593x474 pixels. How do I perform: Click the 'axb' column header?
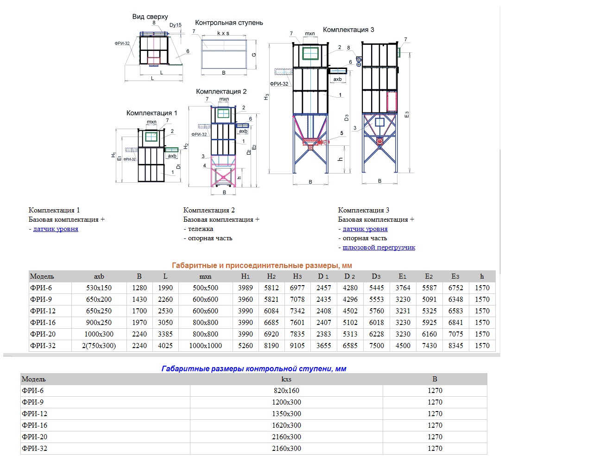point(99,276)
